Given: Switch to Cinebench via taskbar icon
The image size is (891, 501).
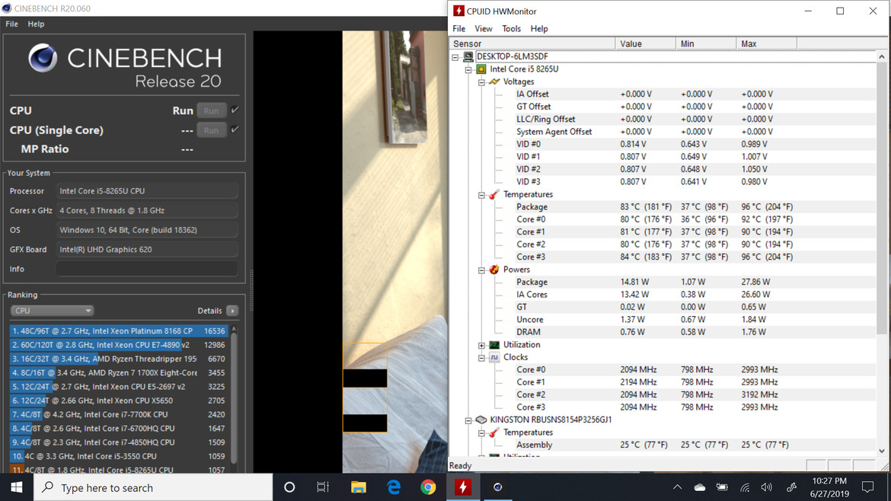Looking at the screenshot, I should tap(498, 487).
